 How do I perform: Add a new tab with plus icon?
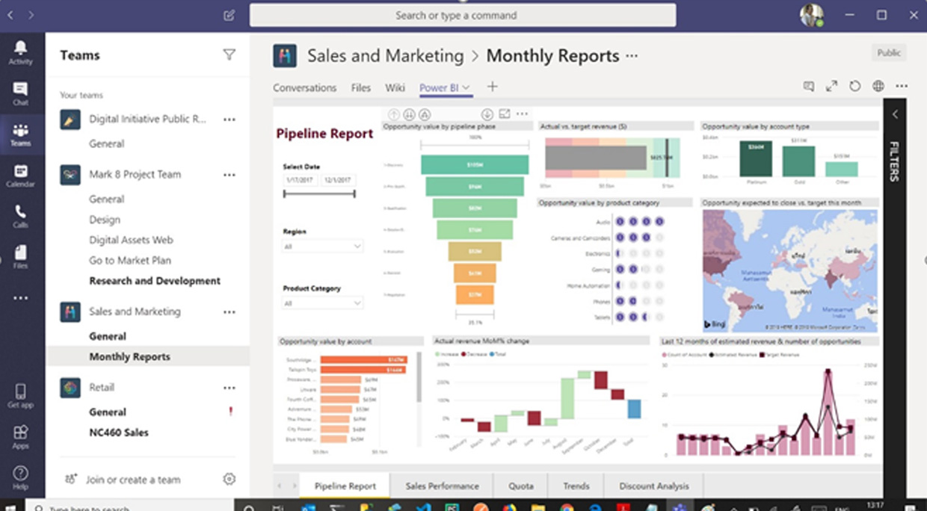pyautogui.click(x=492, y=87)
